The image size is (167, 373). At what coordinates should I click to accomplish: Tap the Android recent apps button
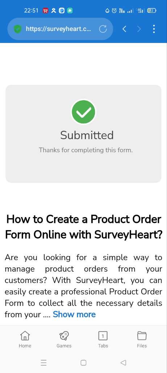pos(43,362)
